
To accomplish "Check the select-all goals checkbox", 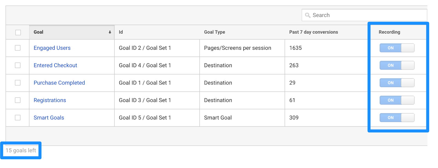I will point(18,33).
